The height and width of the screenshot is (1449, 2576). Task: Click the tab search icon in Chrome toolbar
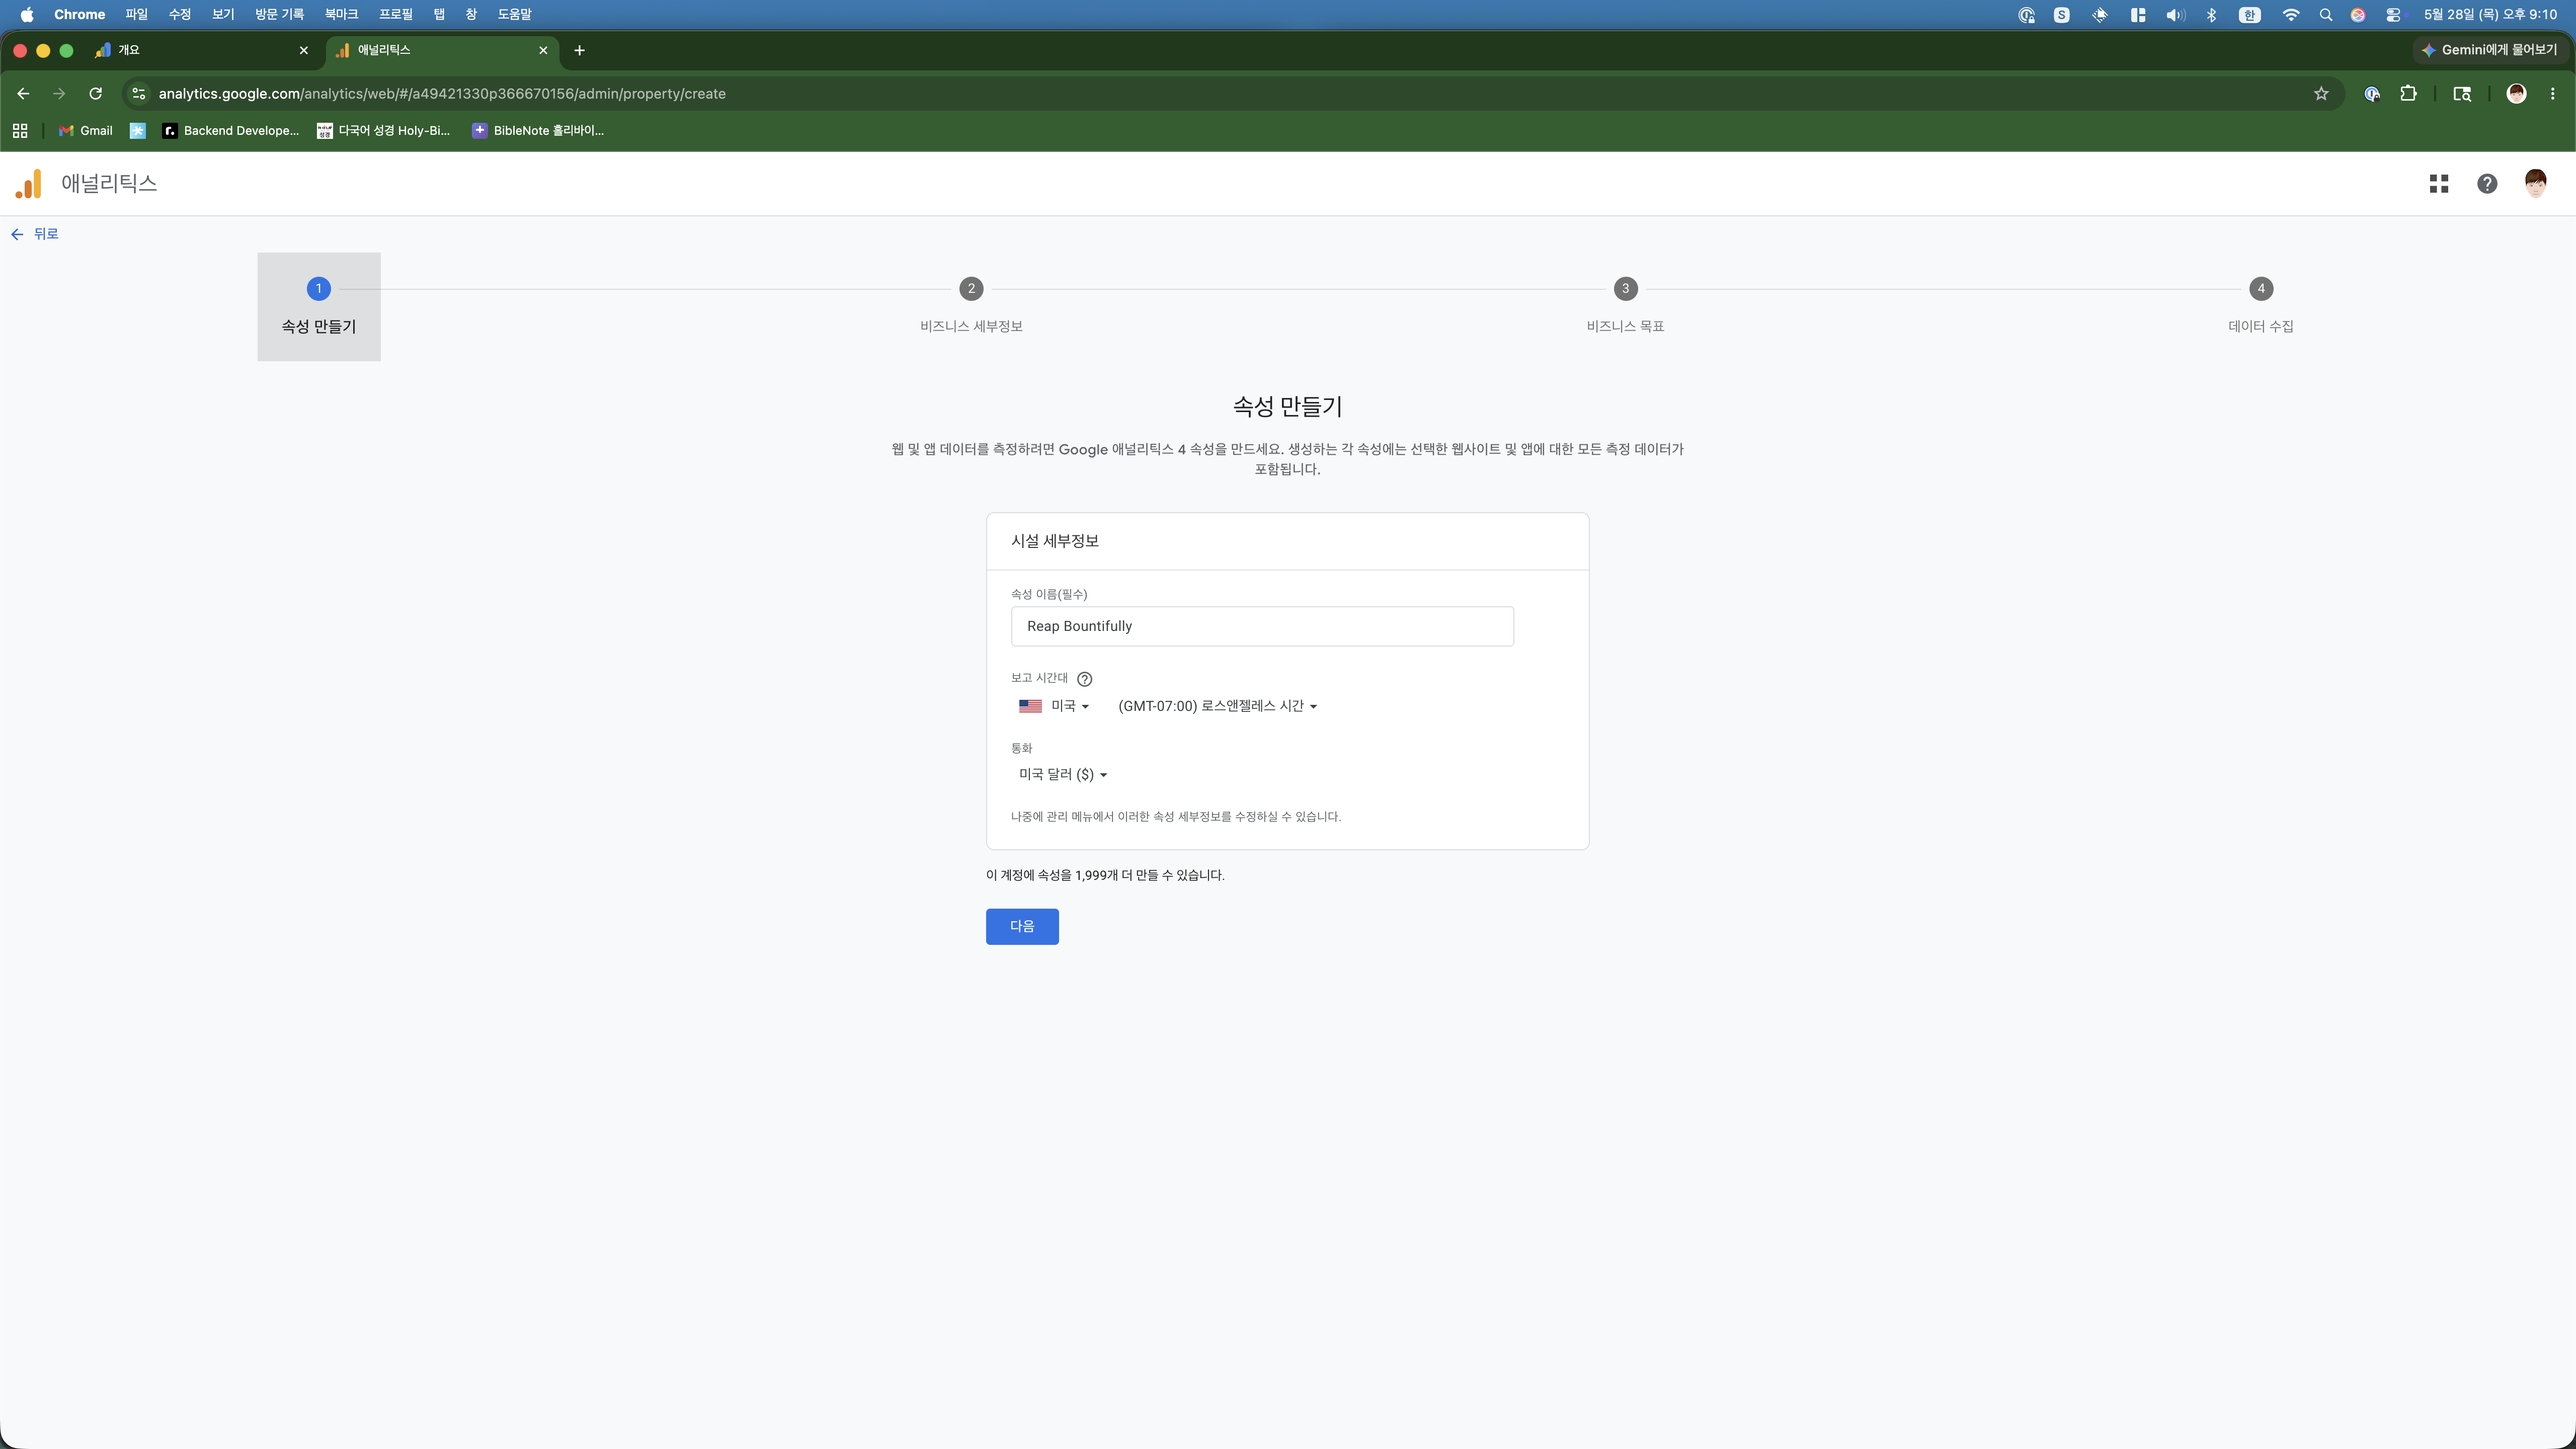pyautogui.click(x=2462, y=94)
